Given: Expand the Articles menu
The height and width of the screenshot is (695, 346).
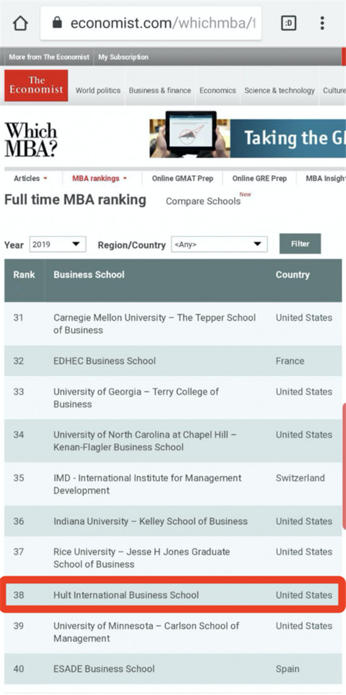Looking at the screenshot, I should pos(31,178).
